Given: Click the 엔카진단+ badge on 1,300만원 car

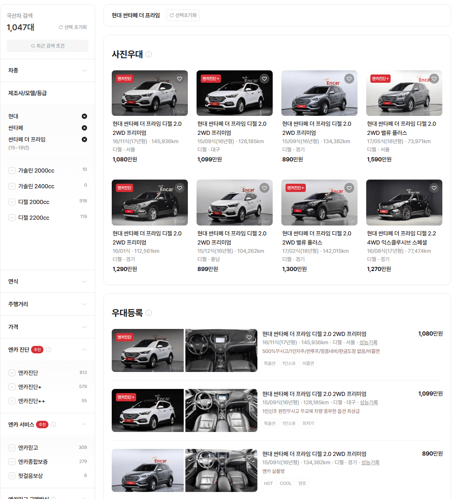Looking at the screenshot, I should (295, 188).
